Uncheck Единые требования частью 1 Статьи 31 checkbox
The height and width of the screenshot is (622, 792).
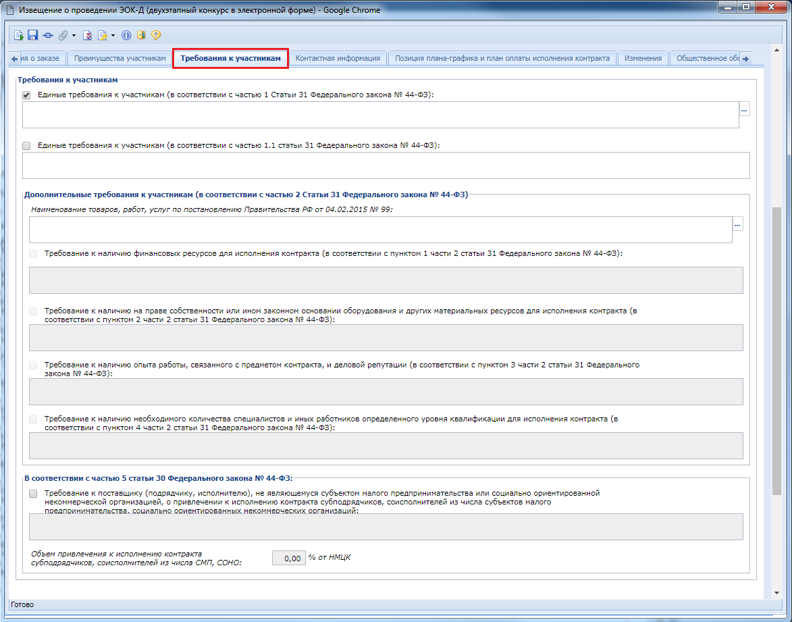(x=26, y=95)
